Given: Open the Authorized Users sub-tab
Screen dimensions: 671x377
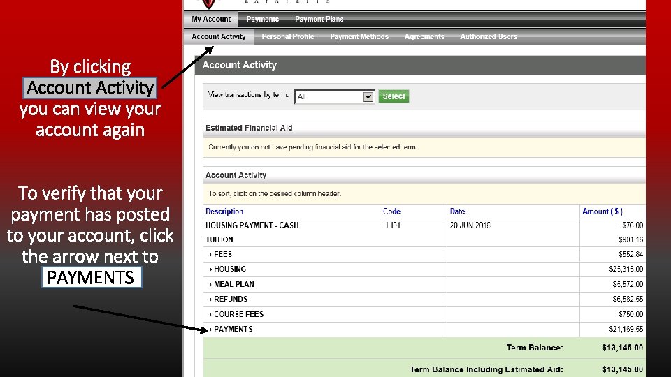Looking at the screenshot, I should click(489, 37).
